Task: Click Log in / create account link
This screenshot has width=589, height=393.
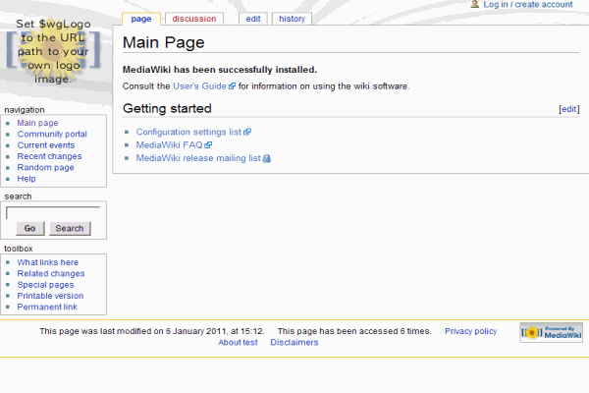Action: (x=527, y=5)
